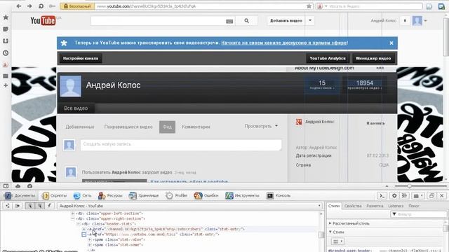
Task: Click the export DOM button
Action: [18, 206]
